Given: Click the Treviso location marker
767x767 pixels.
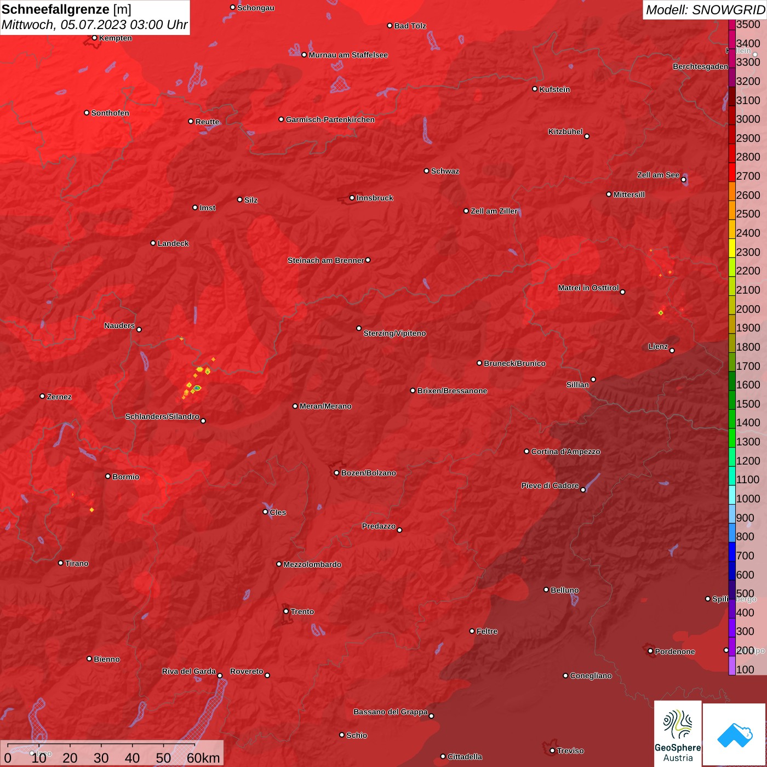Looking at the screenshot, I should (552, 751).
